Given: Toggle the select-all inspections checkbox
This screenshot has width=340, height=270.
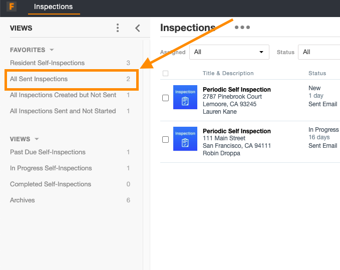Looking at the screenshot, I should [166, 74].
